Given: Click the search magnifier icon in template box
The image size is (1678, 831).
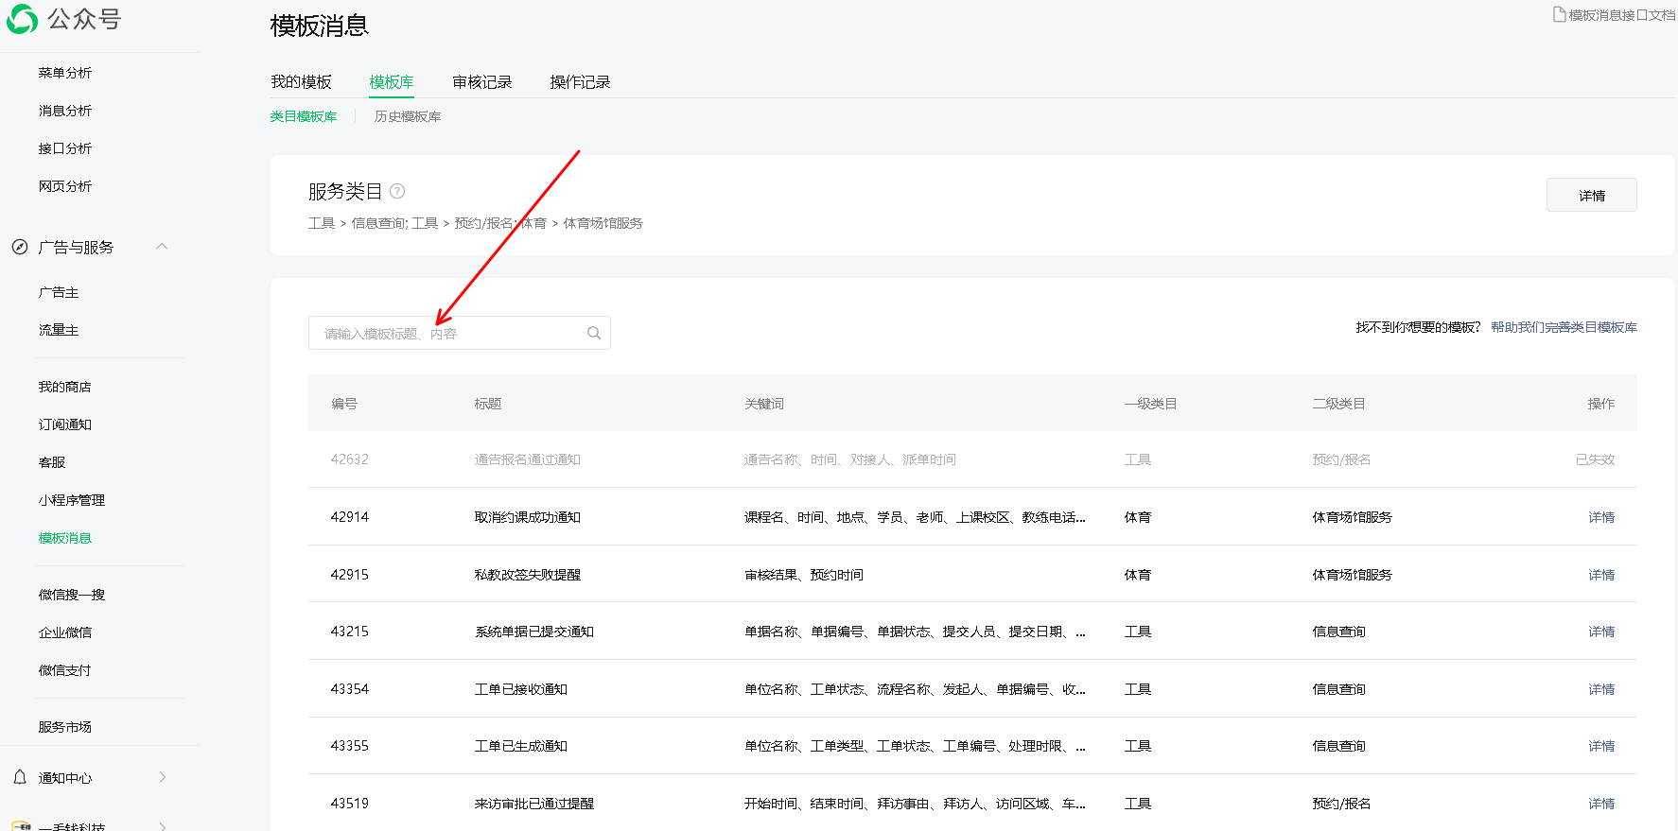Looking at the screenshot, I should [x=594, y=333].
